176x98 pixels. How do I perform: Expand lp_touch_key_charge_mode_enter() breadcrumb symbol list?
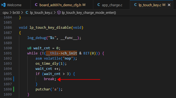click(89, 12)
